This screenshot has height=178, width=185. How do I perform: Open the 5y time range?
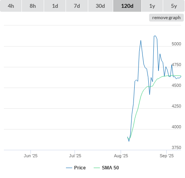point(174,6)
